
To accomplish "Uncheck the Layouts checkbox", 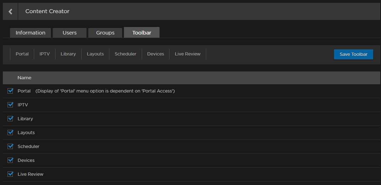I will [10, 132].
